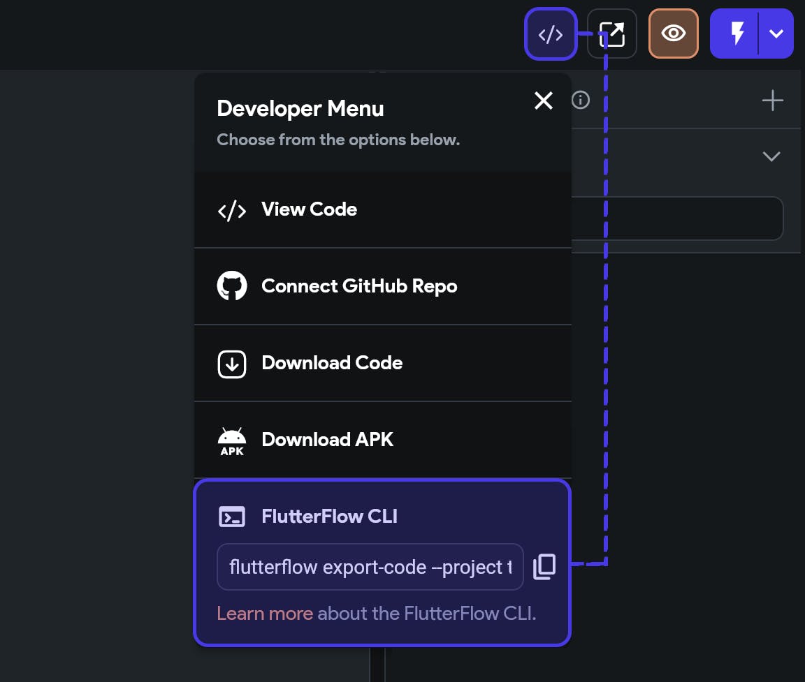805x682 pixels.
Task: Open the dropdown arrow beside the lightning button
Action: coord(776,34)
